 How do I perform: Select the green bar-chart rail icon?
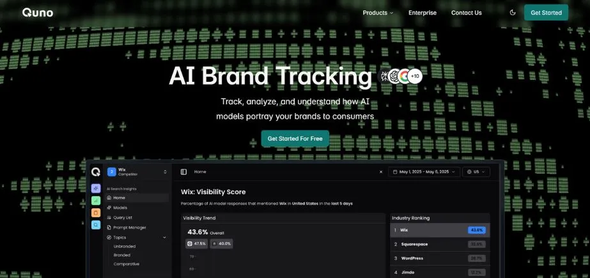pyautogui.click(x=96, y=201)
